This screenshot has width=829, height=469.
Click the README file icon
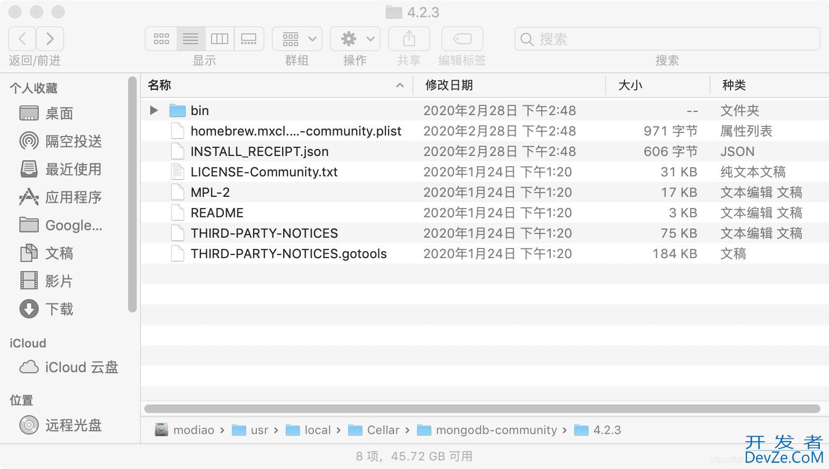177,212
